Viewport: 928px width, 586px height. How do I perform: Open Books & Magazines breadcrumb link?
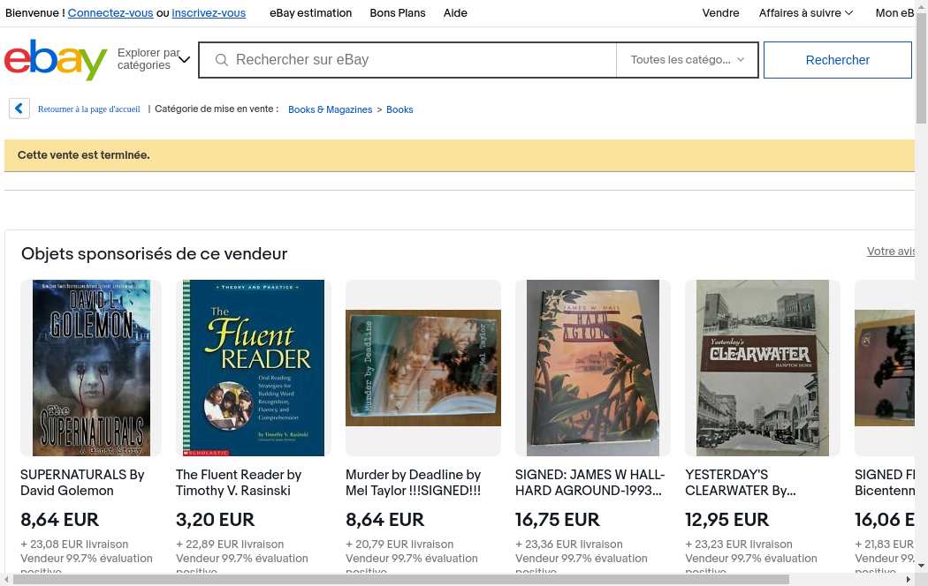[x=330, y=109]
